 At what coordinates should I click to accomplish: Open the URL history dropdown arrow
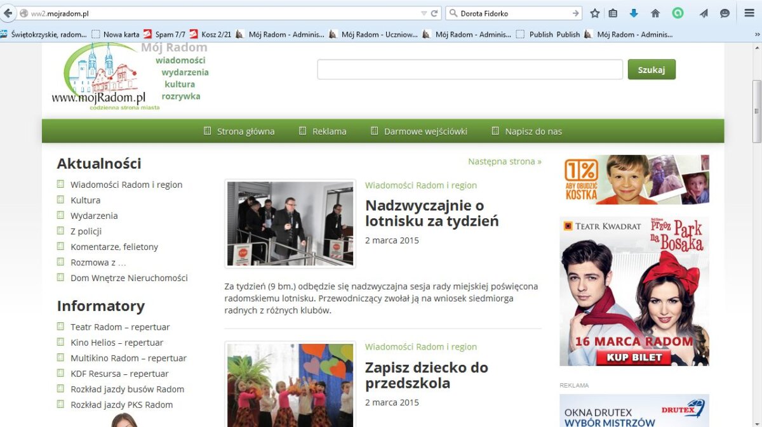pyautogui.click(x=424, y=13)
